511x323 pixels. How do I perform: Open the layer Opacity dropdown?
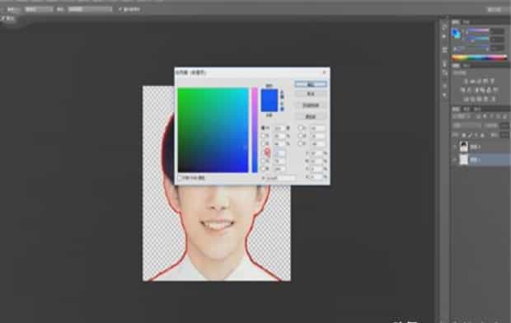click(504, 125)
